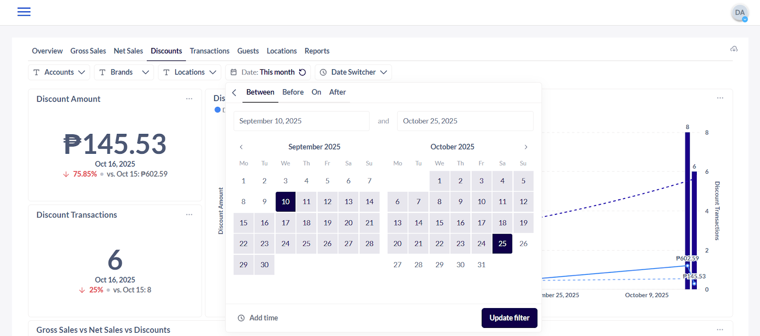This screenshot has width=760, height=336.
Task: Expand the Brands dropdown filter
Action: point(123,72)
